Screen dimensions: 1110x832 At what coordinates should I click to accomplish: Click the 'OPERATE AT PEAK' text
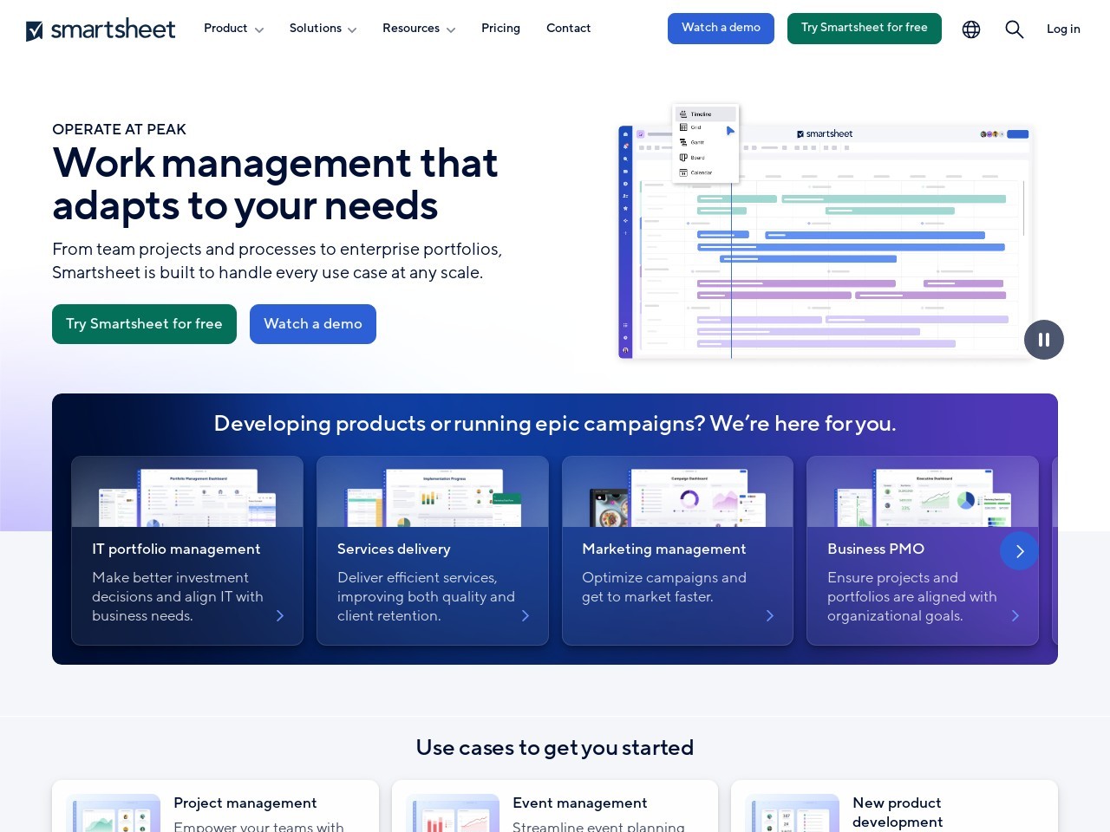point(120,129)
